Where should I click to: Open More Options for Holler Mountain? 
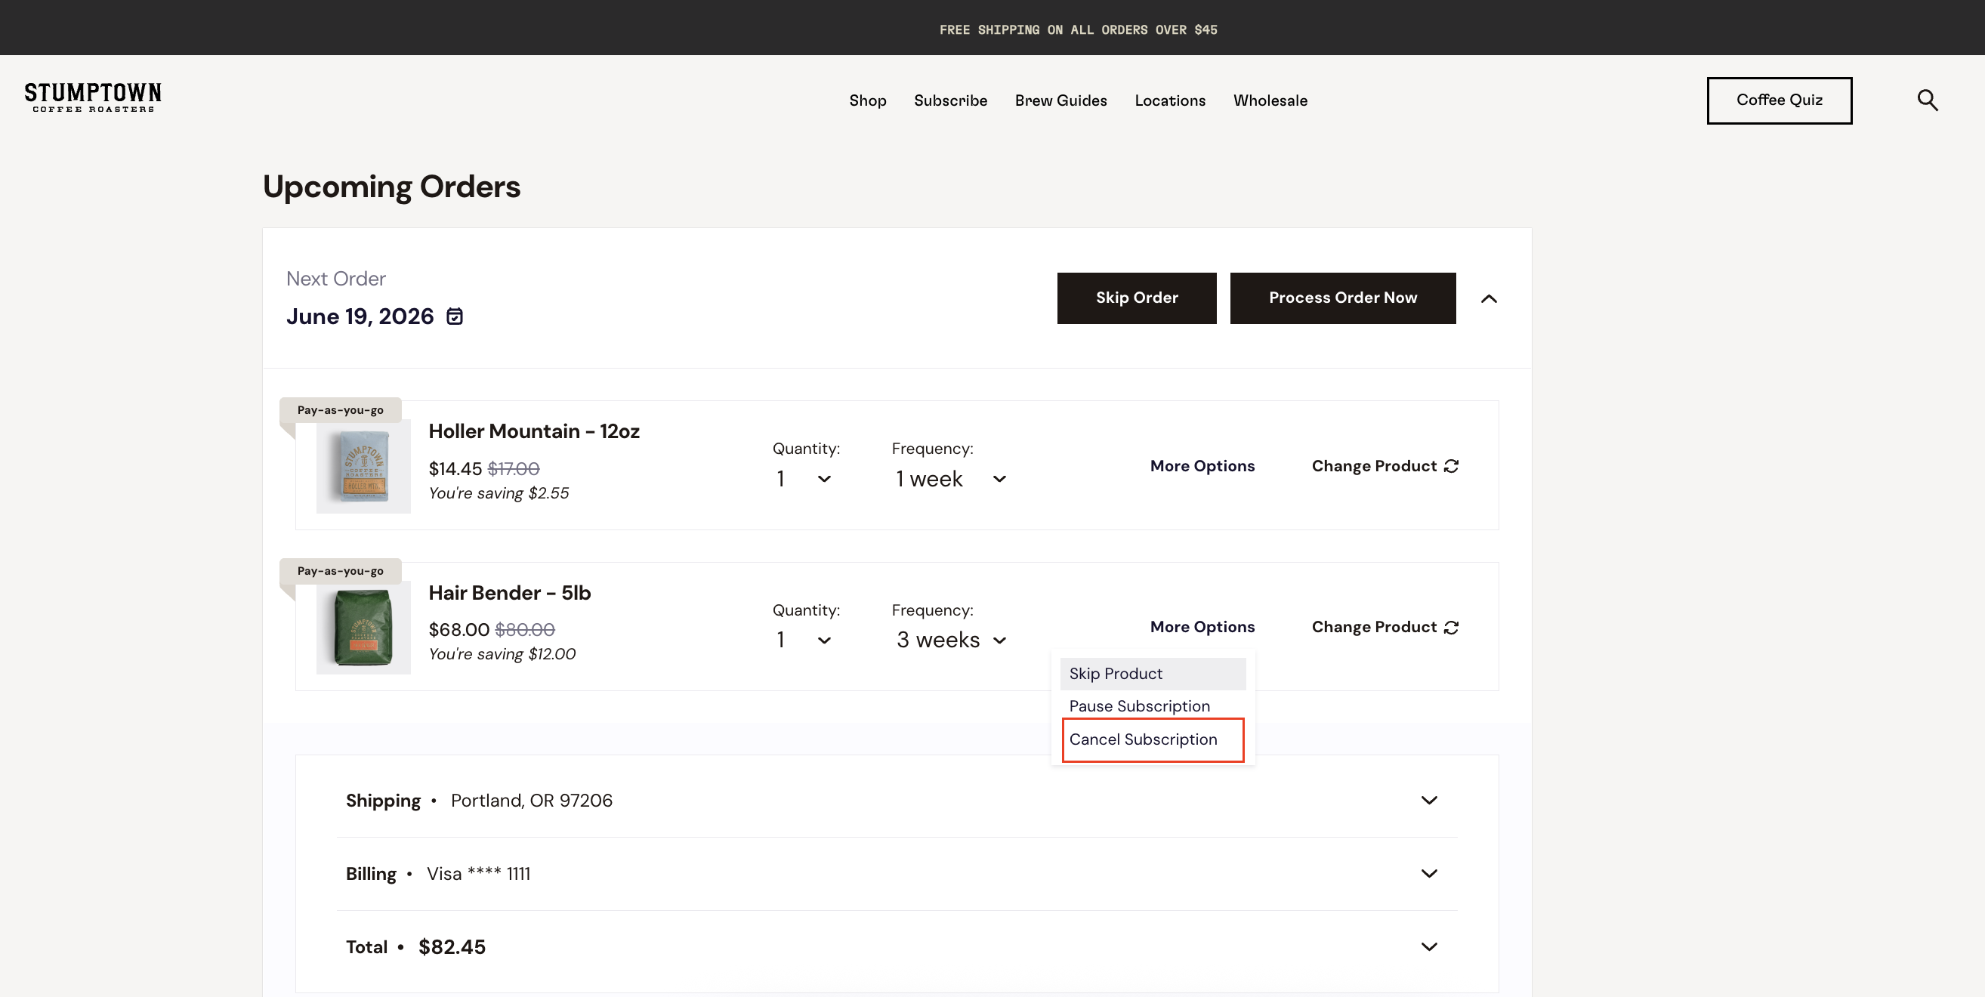click(1202, 466)
